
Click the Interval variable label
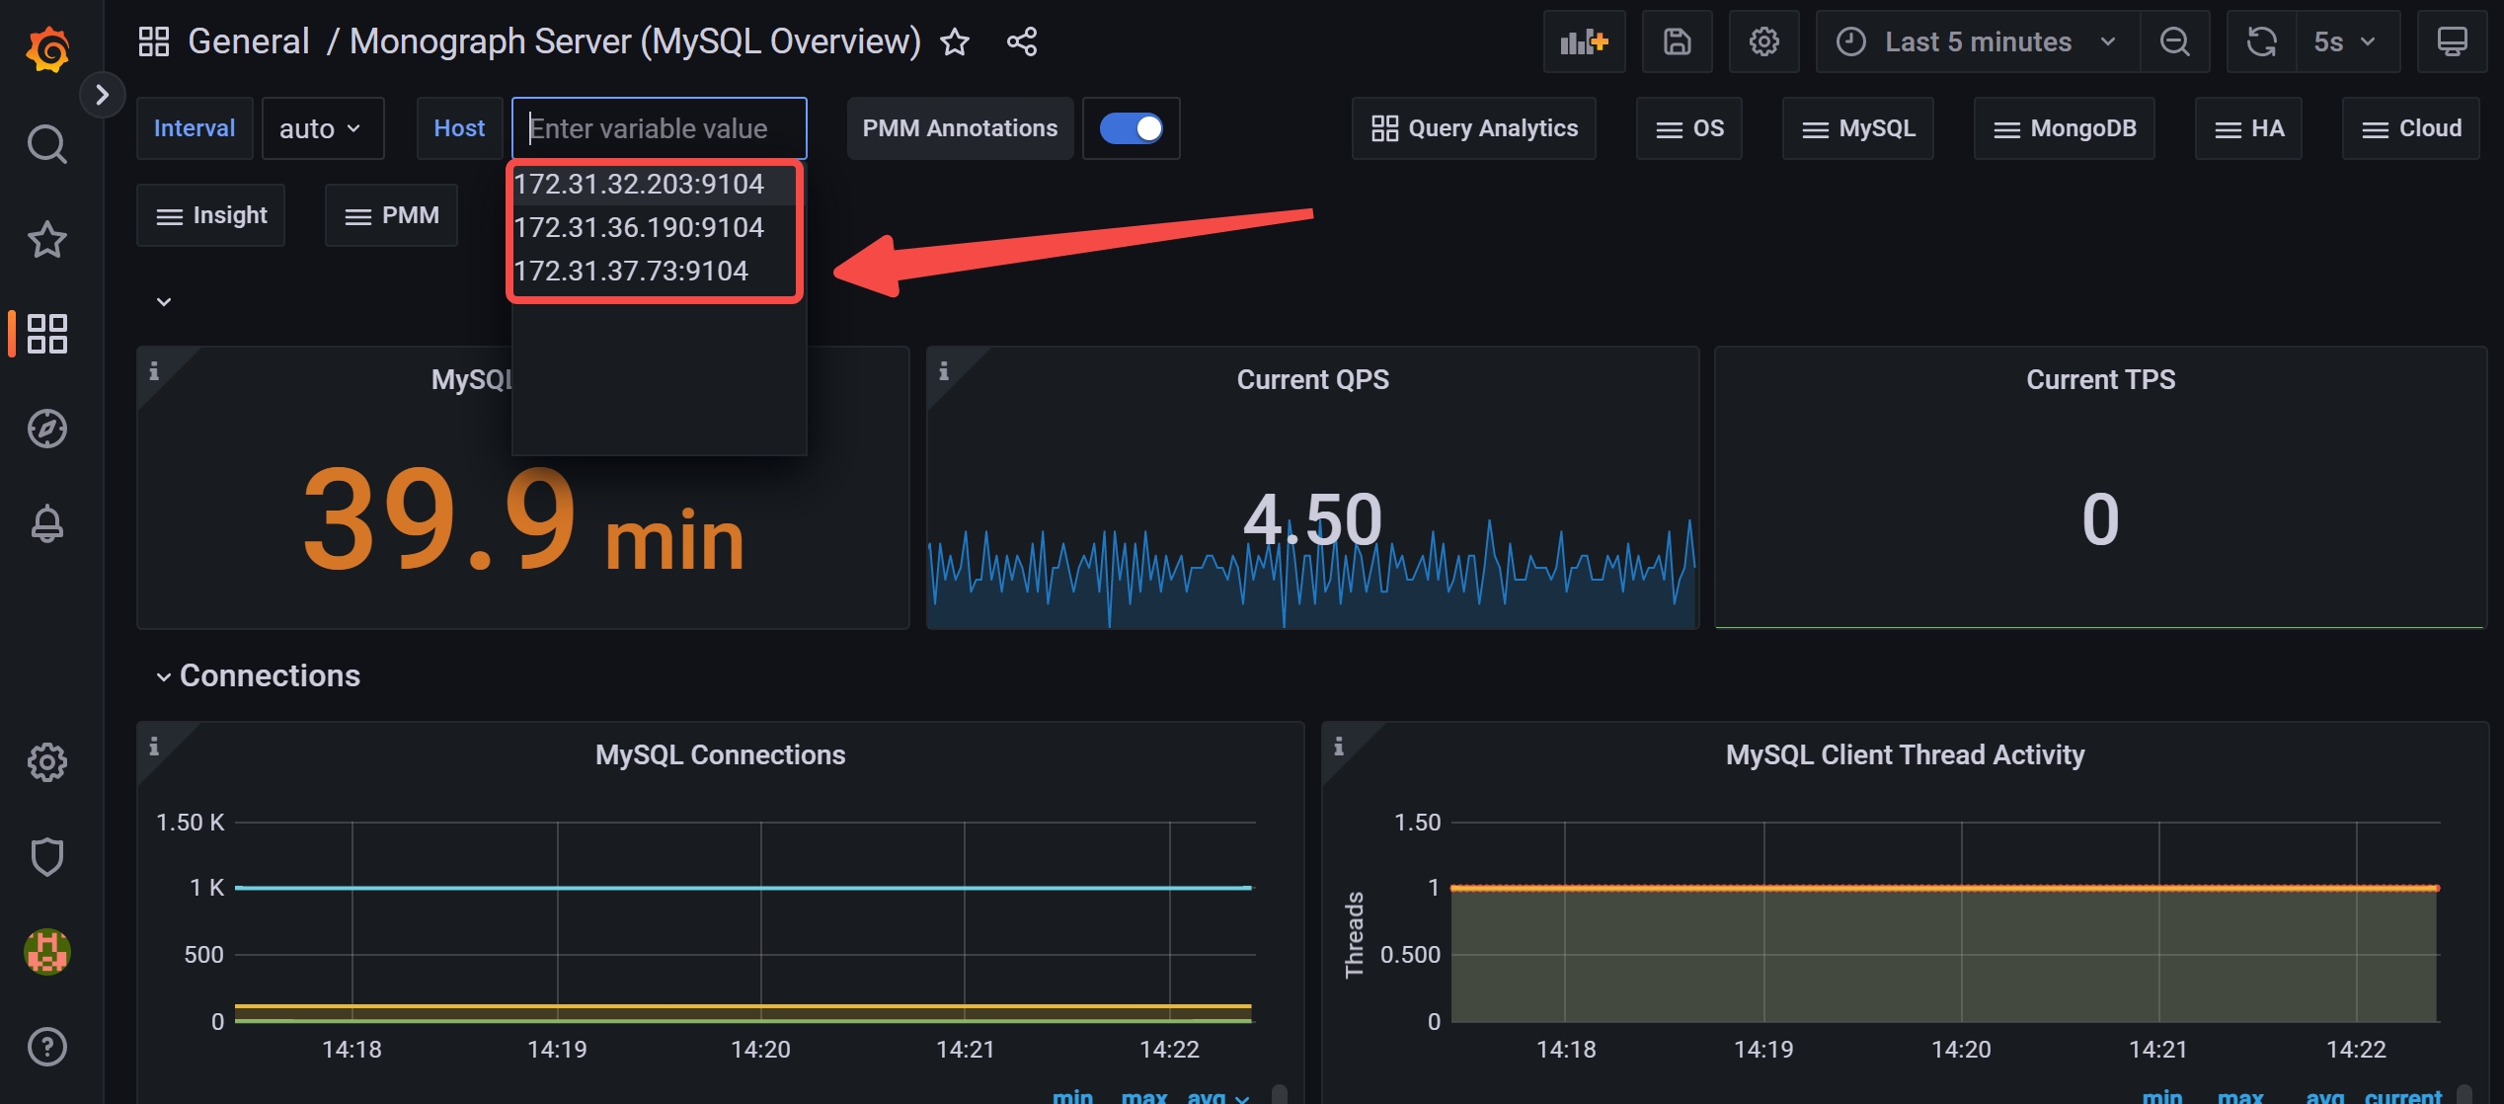pos(195,128)
